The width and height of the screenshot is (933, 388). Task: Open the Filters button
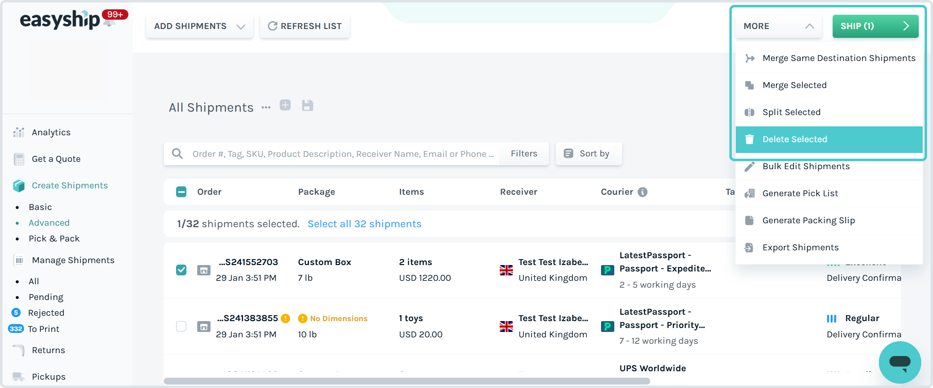pyautogui.click(x=524, y=154)
